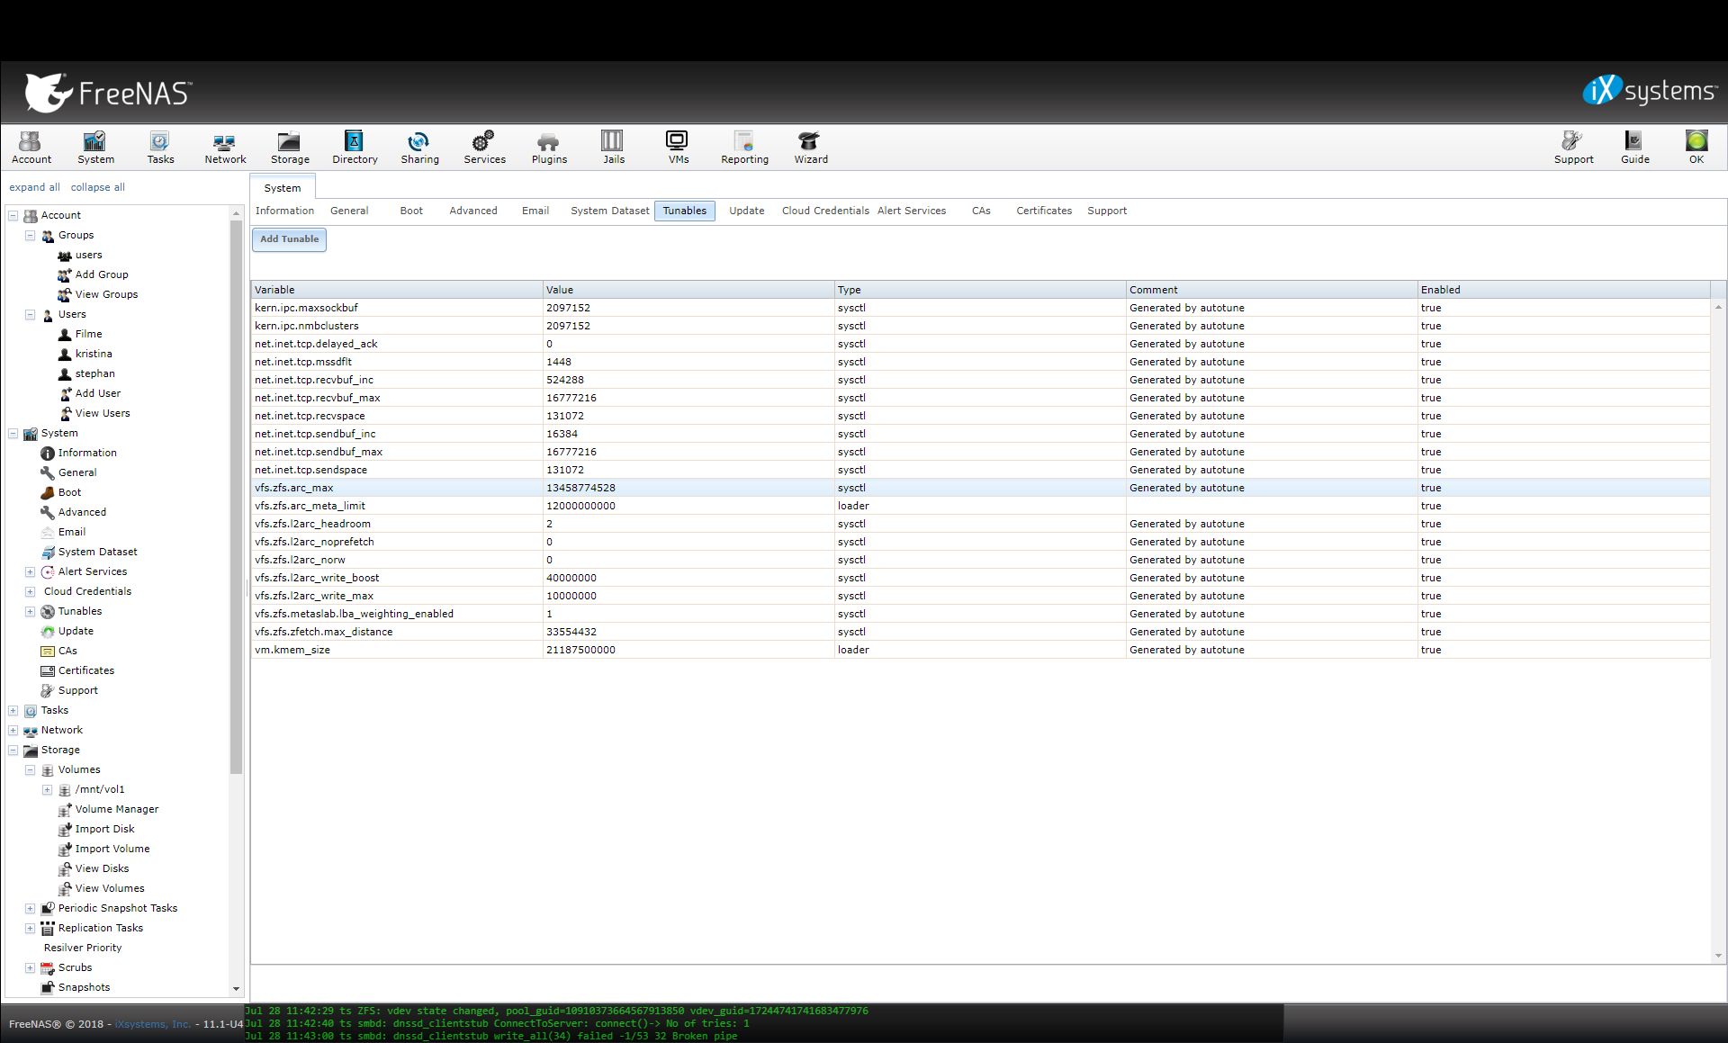The width and height of the screenshot is (1728, 1043).
Task: Expand the /mnt/vol1 tree node
Action: click(47, 789)
